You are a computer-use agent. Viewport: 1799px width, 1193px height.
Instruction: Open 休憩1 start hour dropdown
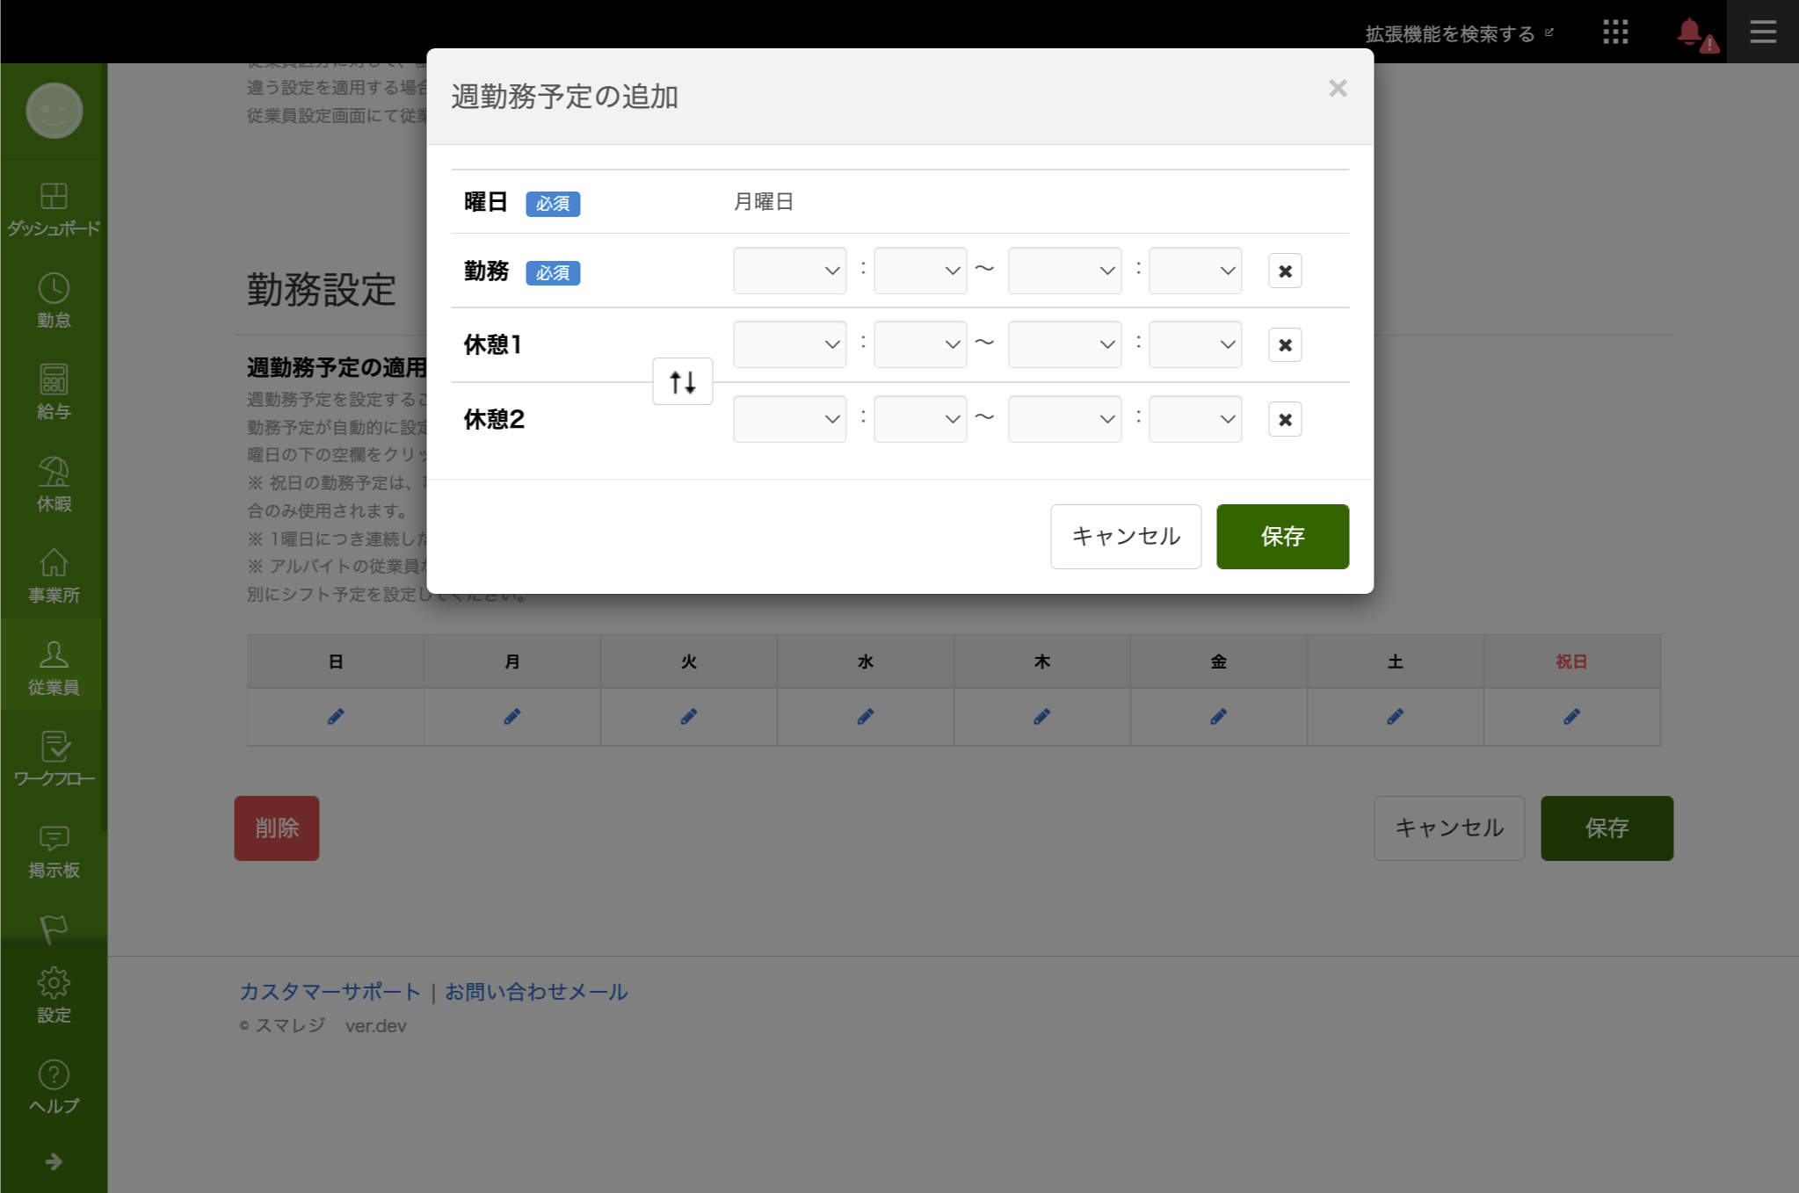point(790,344)
